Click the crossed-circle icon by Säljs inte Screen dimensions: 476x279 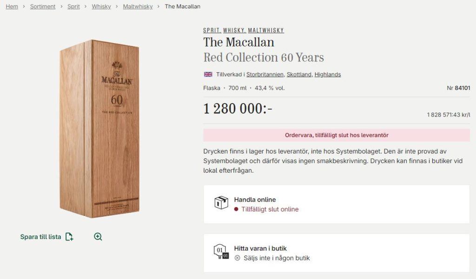[238, 258]
